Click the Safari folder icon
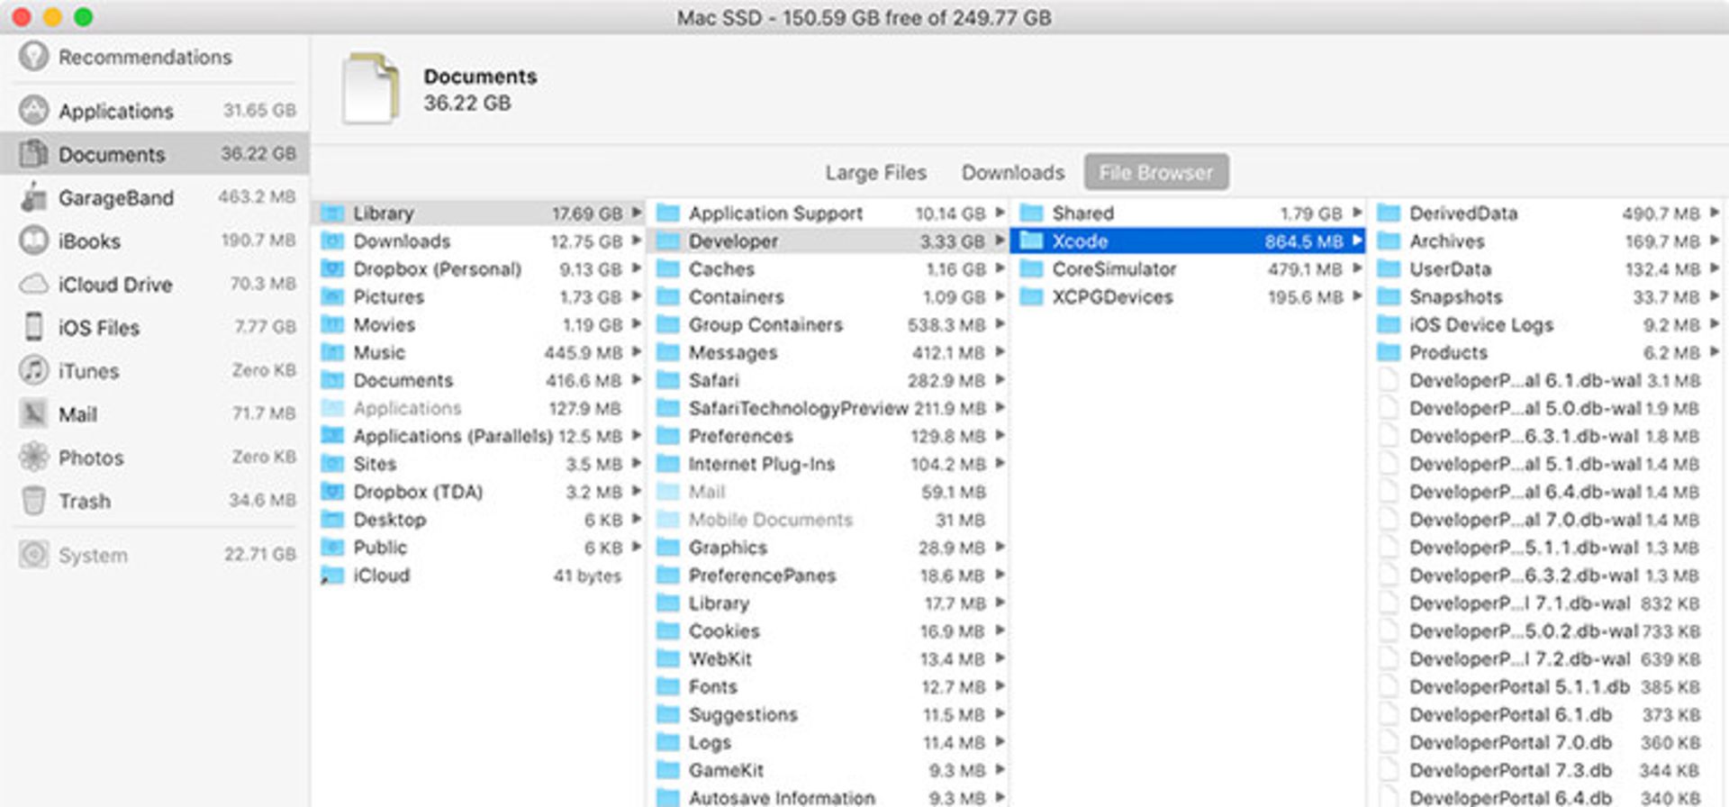This screenshot has height=807, width=1729. click(667, 380)
